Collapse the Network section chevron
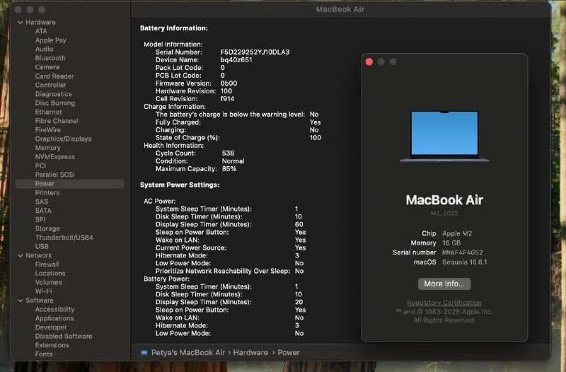Image resolution: width=566 pixels, height=372 pixels. 21,255
